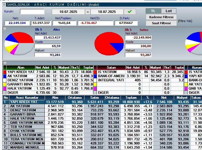Sort sellers by Net Adet header
The image size is (202, 150).
tap(134, 68)
